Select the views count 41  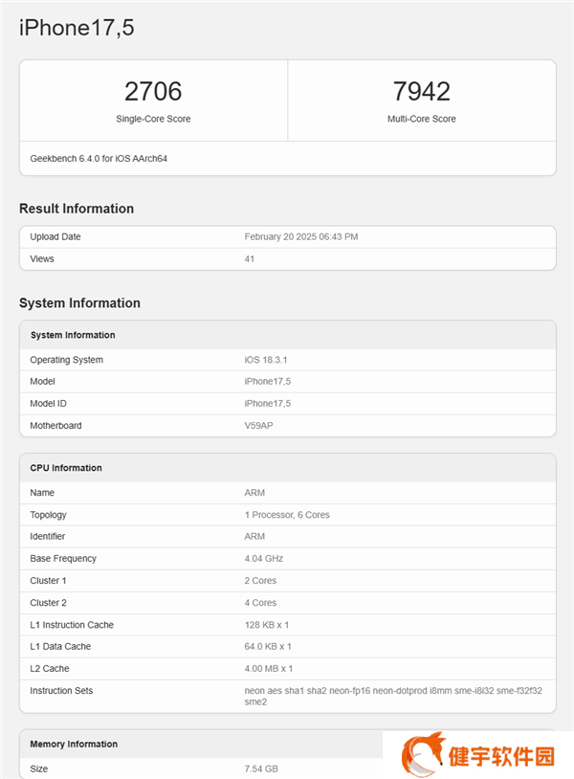click(250, 258)
